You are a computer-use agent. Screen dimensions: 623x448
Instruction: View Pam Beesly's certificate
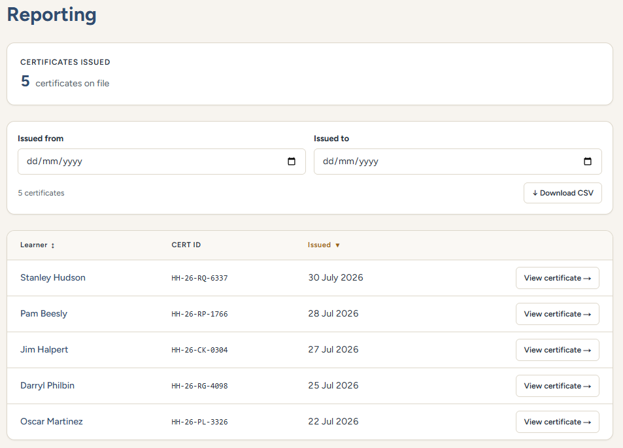(x=558, y=314)
